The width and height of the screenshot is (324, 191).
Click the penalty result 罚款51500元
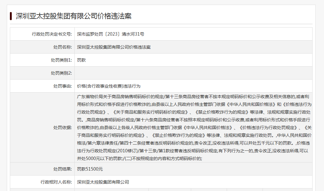pos(90,169)
